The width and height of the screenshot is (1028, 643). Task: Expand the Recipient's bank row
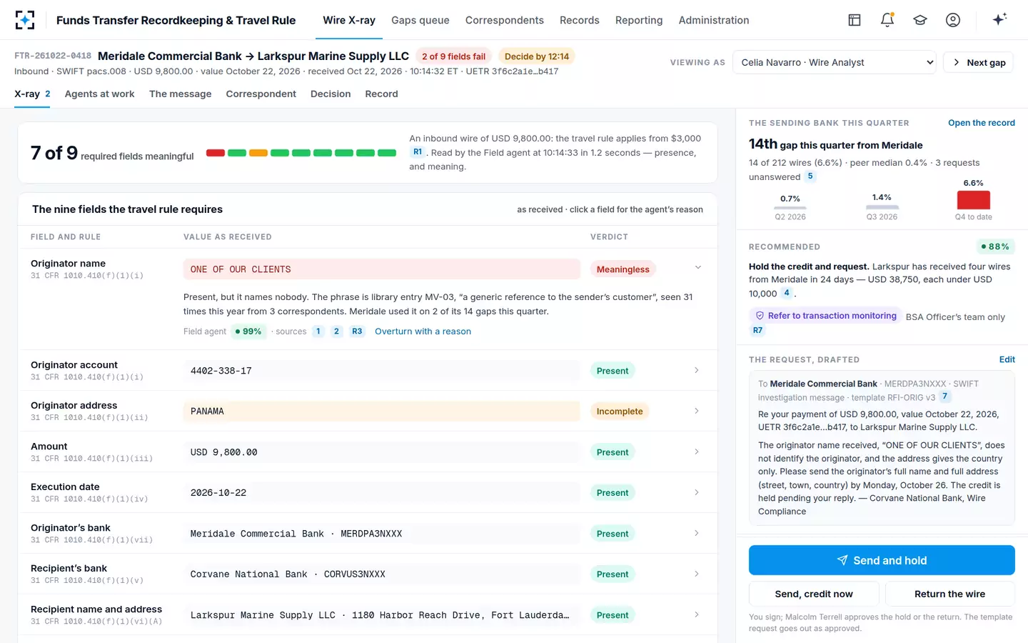pos(697,574)
